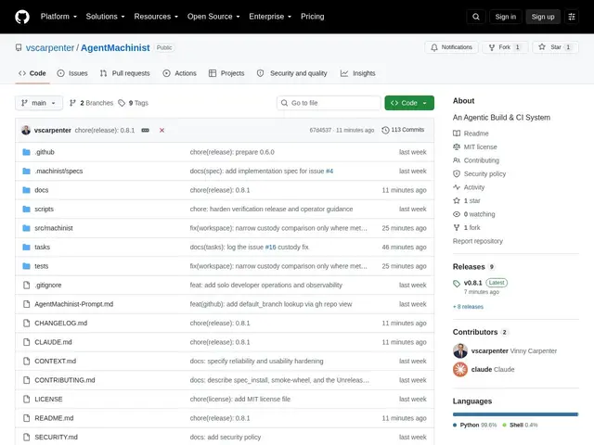Switch to the Insights tab
This screenshot has height=445, width=594.
tap(357, 73)
